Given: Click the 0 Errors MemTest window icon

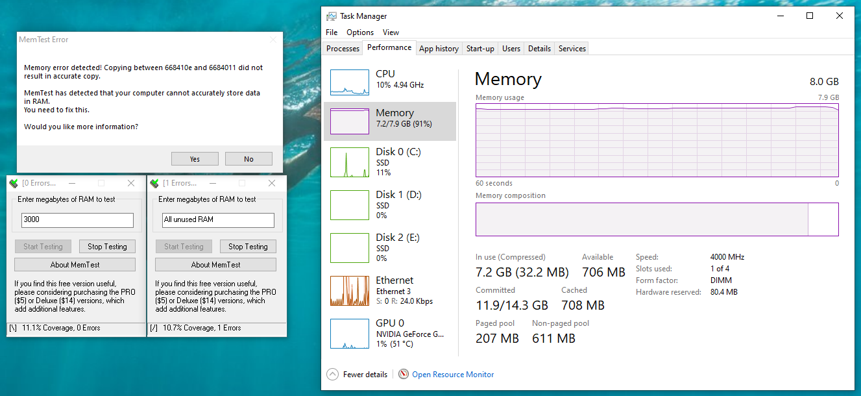Looking at the screenshot, I should click(14, 183).
